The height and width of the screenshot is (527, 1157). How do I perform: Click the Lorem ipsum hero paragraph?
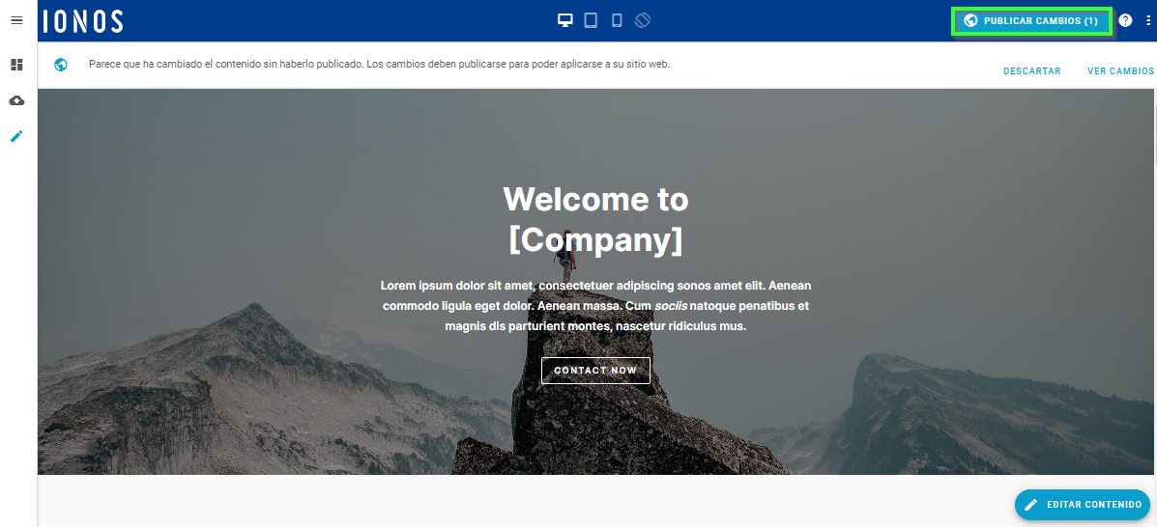click(595, 306)
